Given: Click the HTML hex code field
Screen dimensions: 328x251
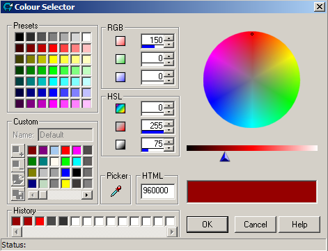Looking at the screenshot, I should point(157,191).
